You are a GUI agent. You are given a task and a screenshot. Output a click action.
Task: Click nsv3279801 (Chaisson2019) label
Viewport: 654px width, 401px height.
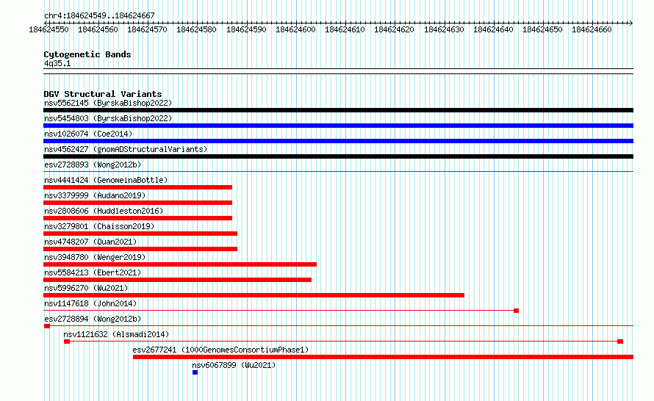pos(99,226)
